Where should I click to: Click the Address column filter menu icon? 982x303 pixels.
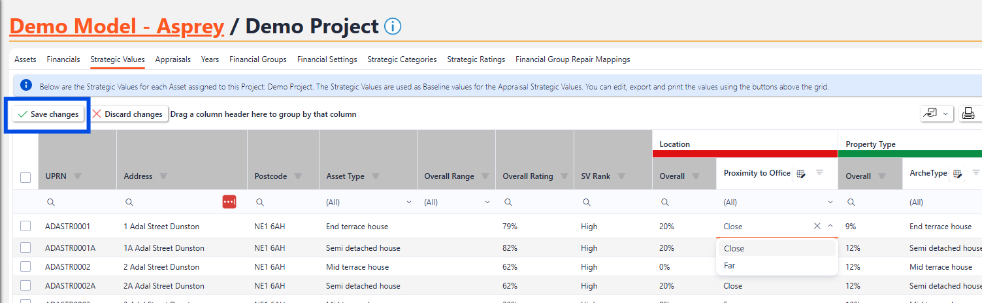[x=163, y=176]
